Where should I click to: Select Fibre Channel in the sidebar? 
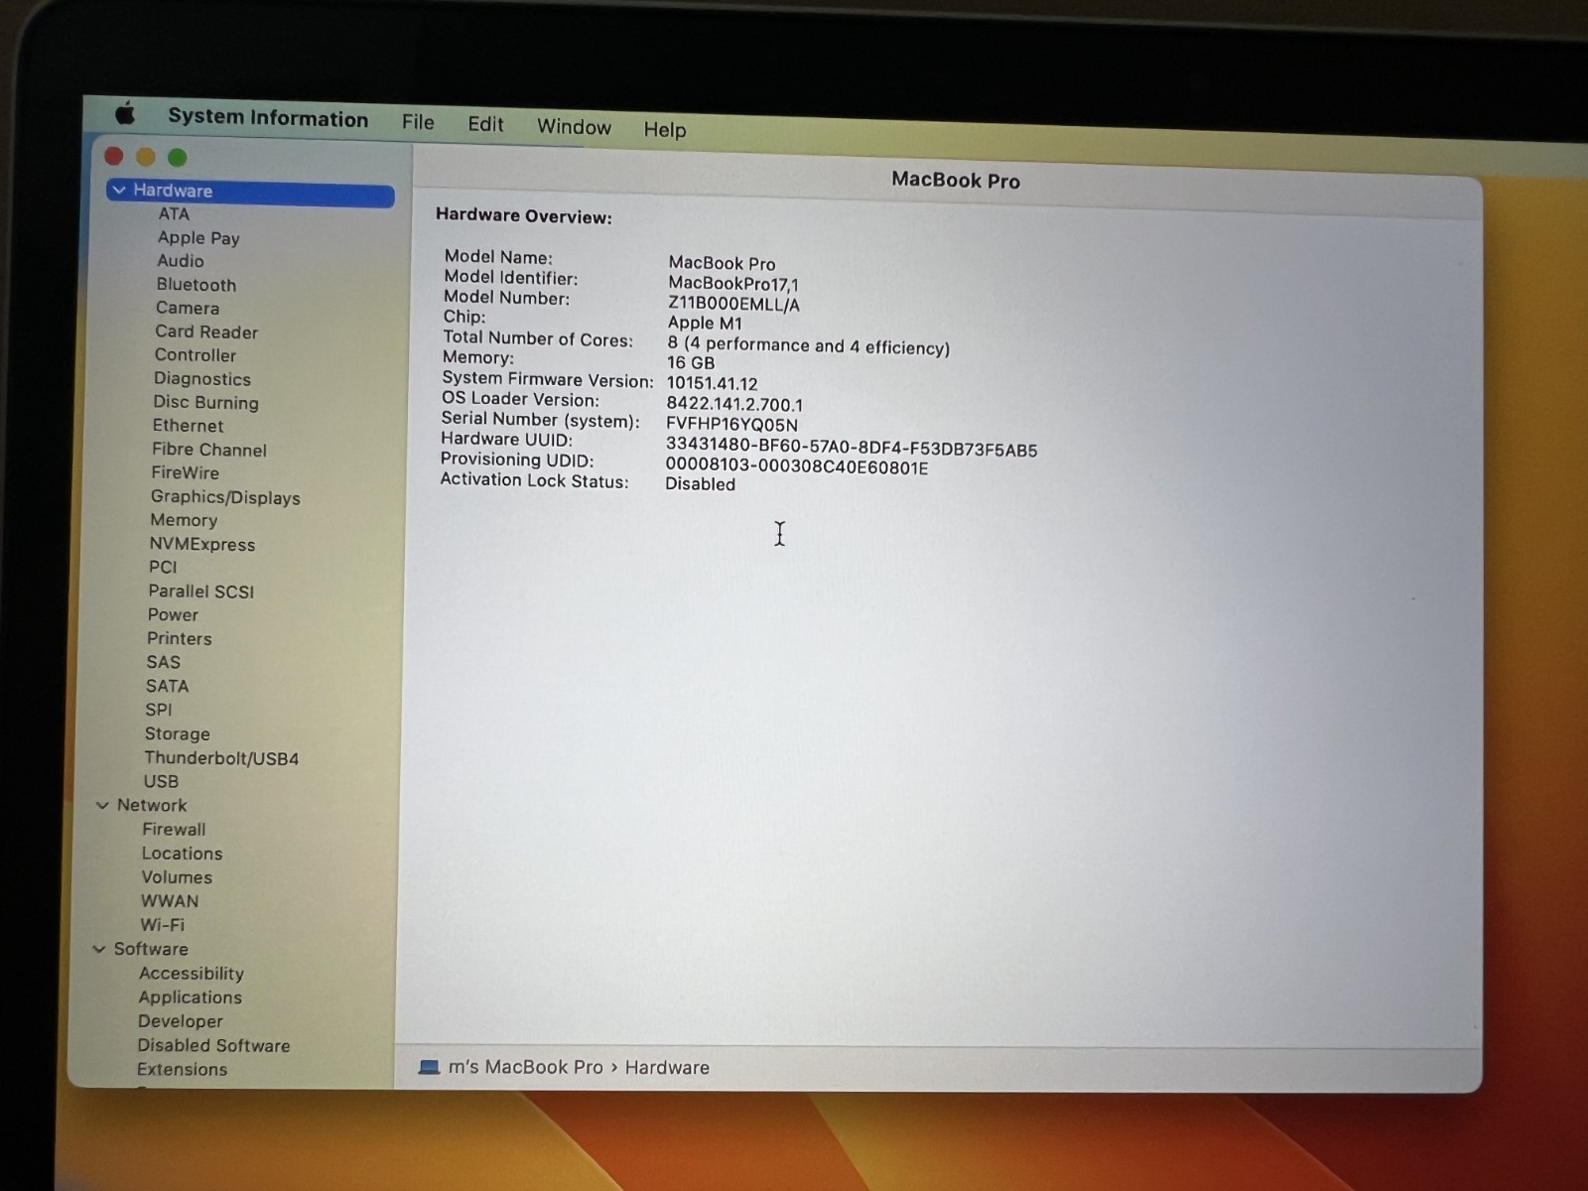click(209, 450)
